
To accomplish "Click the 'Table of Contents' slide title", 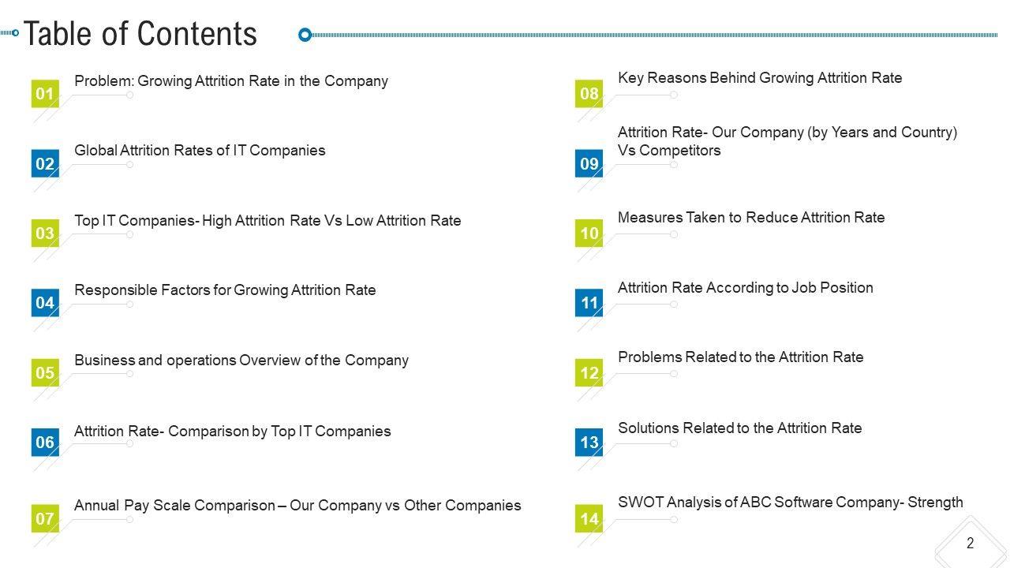I will 140,34.
